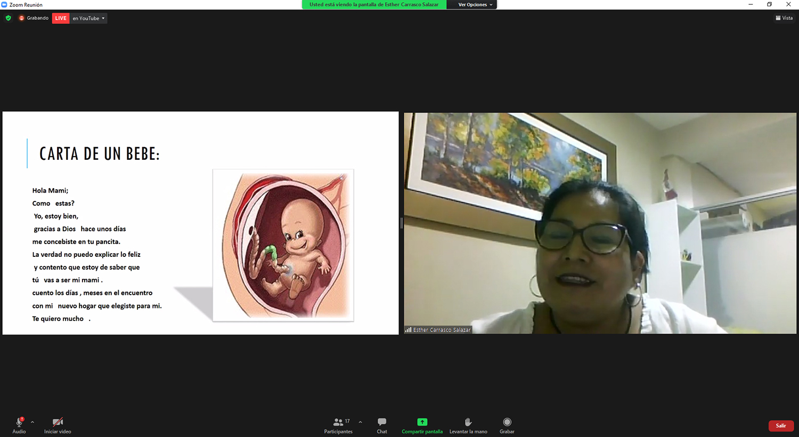This screenshot has width=799, height=437.
Task: Minimize the Zoom Reunión window
Action: coord(751,5)
